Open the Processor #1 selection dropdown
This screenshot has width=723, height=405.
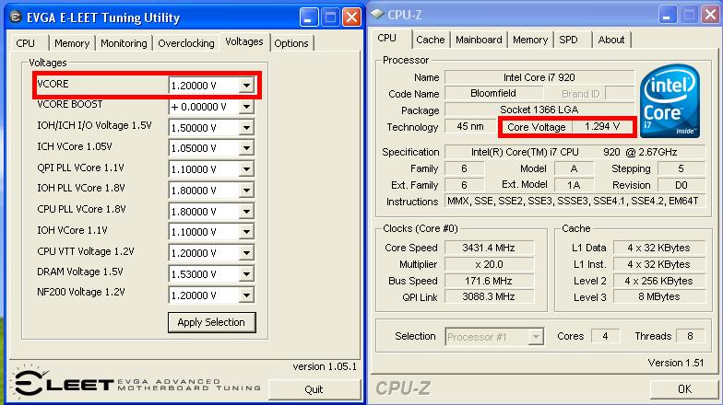click(535, 337)
